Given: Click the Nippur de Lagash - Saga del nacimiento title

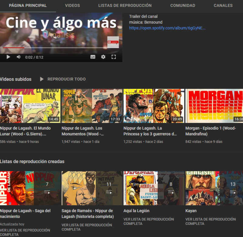Looking at the screenshot, I should tap(25, 213).
